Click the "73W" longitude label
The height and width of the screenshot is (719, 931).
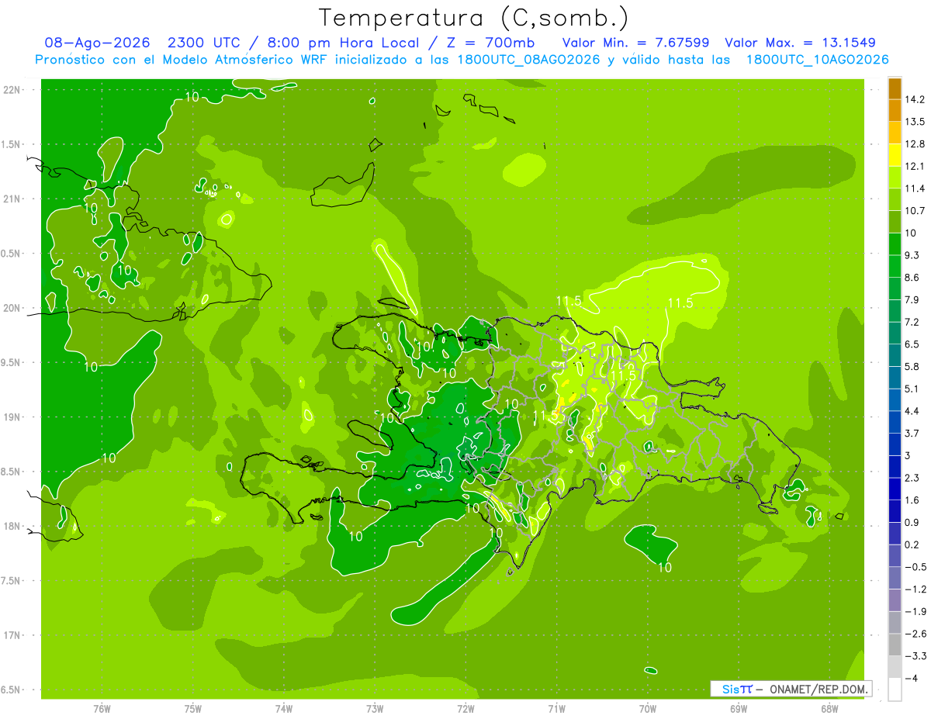tap(375, 709)
